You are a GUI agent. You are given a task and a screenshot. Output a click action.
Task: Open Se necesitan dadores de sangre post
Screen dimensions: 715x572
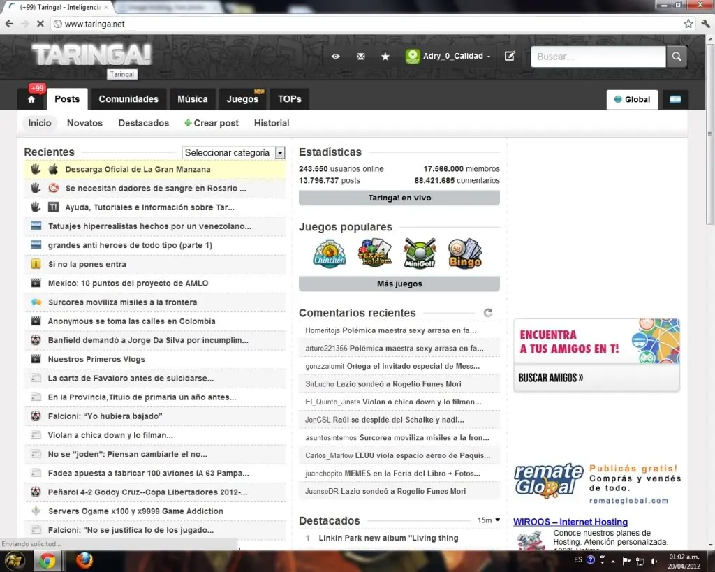point(156,189)
